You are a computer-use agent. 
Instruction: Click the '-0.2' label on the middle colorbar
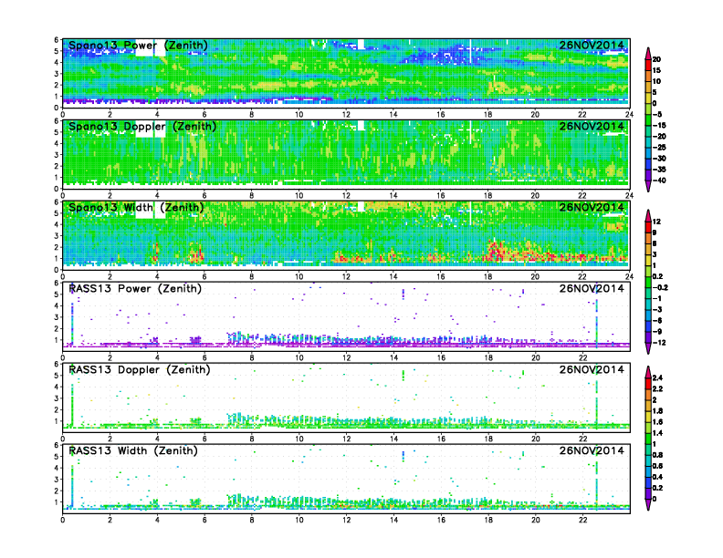point(660,287)
